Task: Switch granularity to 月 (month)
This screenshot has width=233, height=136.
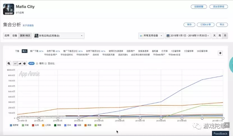Action: coord(225,36)
